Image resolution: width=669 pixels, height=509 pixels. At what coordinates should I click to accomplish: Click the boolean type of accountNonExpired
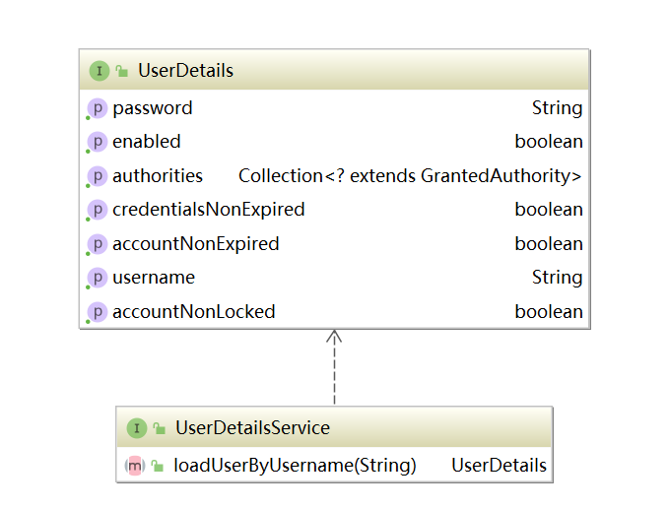click(549, 244)
